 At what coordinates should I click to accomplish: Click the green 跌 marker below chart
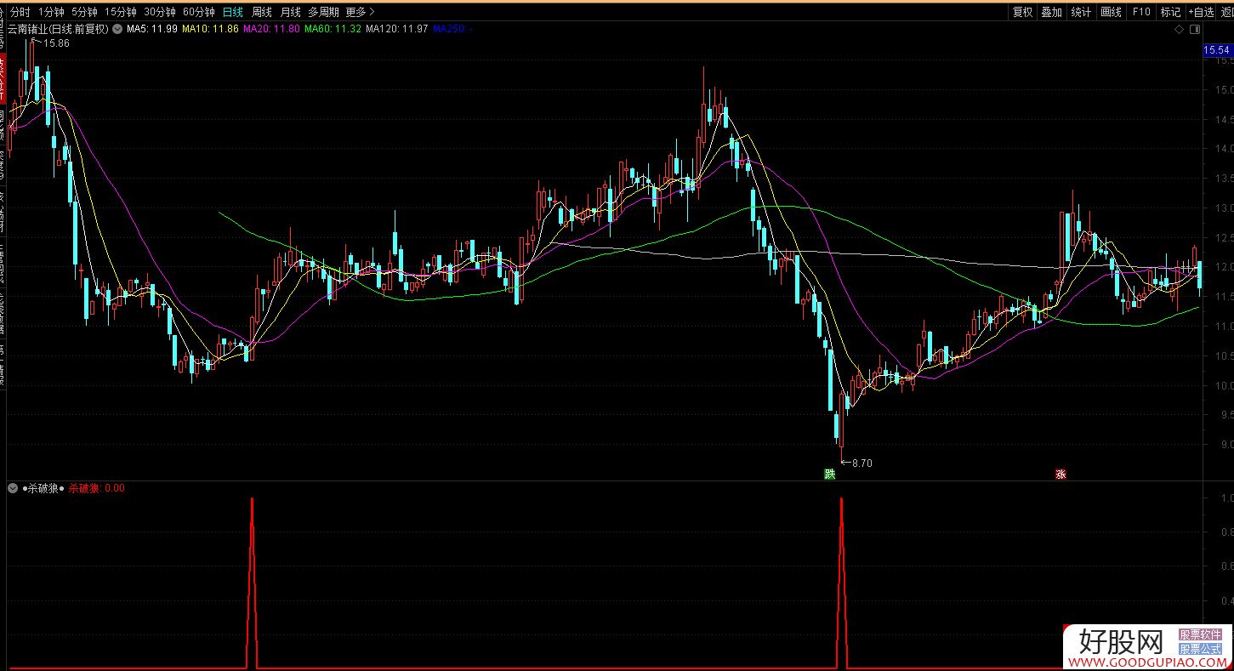click(x=829, y=474)
